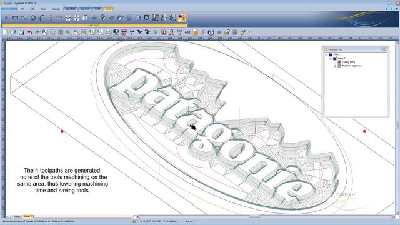Click the red Undo arrow
Image resolution: width=400 pixels, height=225 pixels.
point(29,32)
